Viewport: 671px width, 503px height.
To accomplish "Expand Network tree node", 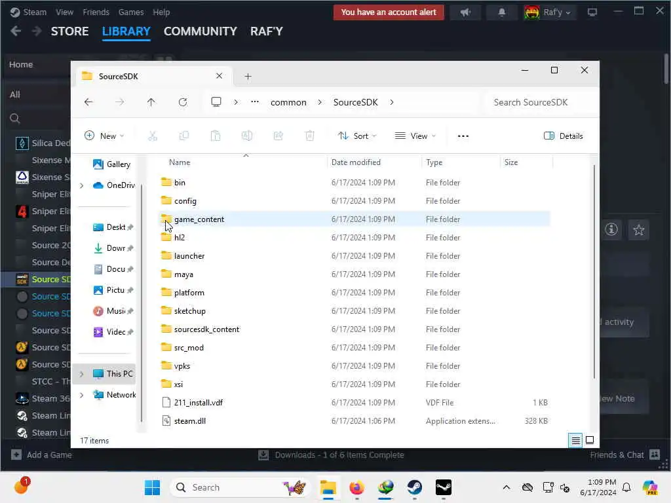I will 82,395.
